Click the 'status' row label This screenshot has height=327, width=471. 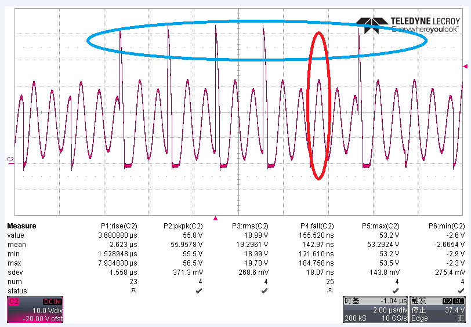click(x=17, y=291)
